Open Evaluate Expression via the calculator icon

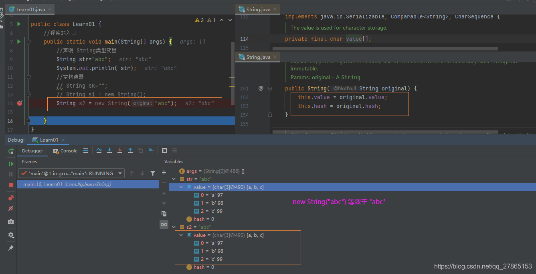[164, 150]
